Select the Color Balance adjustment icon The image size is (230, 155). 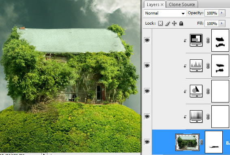(x=196, y=91)
